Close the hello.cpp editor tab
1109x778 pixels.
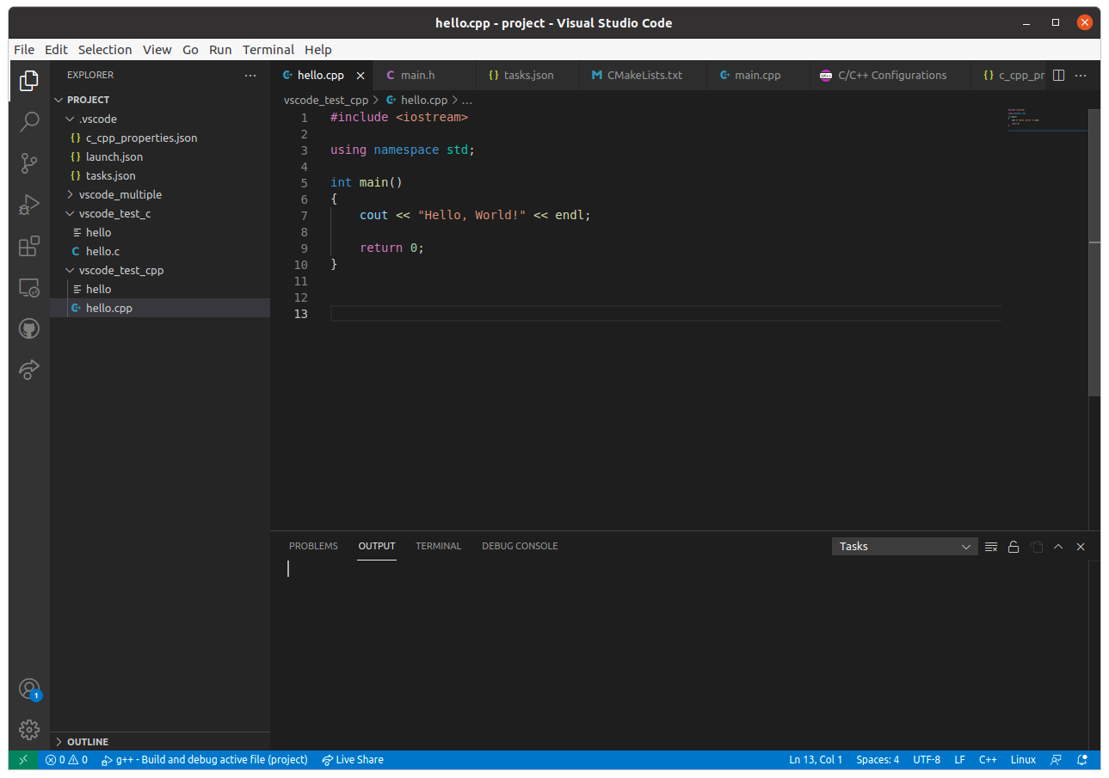coord(360,76)
